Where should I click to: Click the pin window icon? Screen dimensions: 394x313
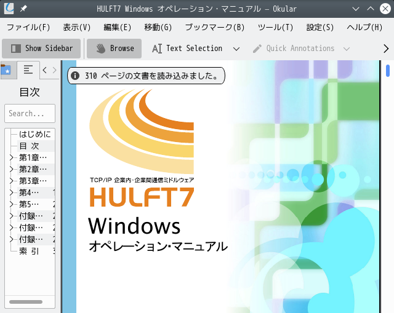click(23, 9)
